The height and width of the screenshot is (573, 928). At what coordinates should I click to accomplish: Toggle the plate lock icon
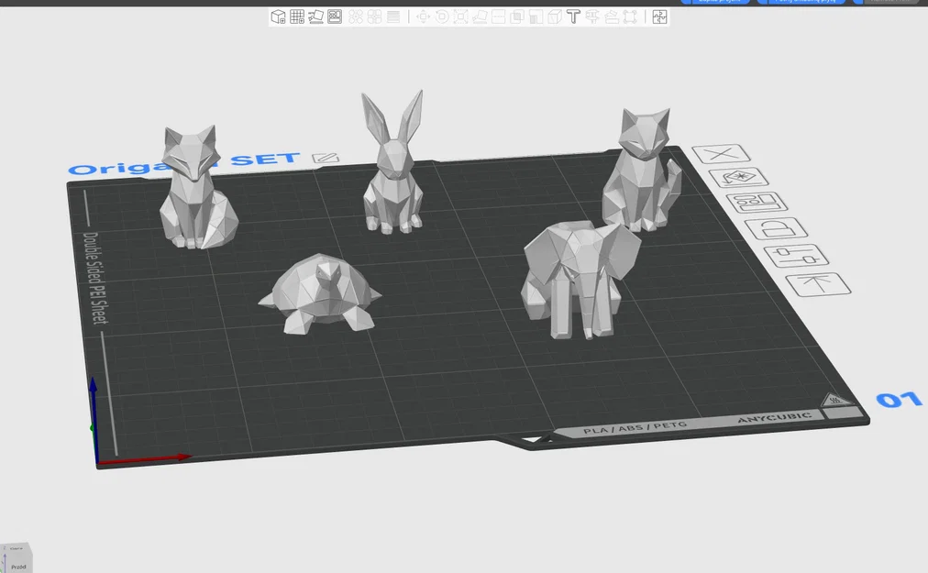776,228
